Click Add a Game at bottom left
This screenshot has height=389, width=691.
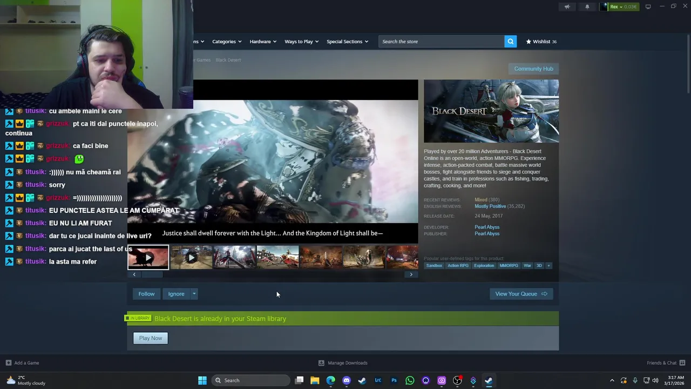pos(22,363)
